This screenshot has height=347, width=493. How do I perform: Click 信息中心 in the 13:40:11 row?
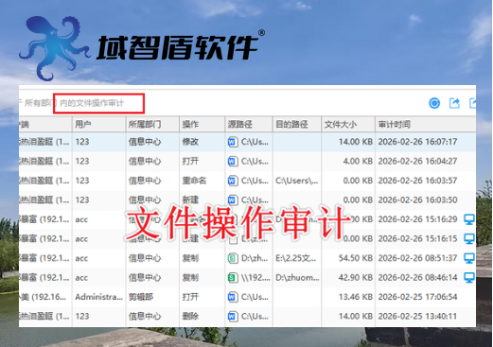click(145, 316)
